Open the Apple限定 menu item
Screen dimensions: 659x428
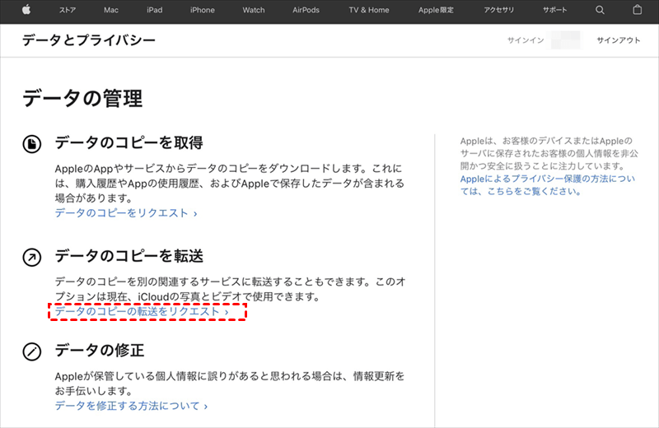pyautogui.click(x=436, y=10)
